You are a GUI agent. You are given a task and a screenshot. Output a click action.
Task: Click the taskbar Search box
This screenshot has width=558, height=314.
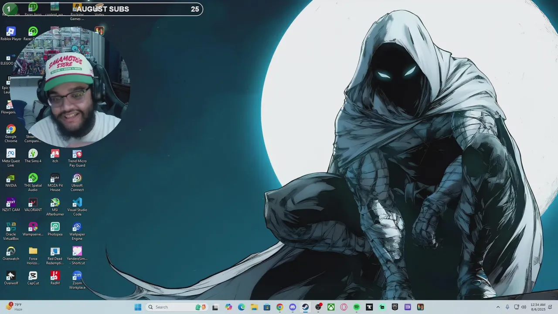[177, 307]
